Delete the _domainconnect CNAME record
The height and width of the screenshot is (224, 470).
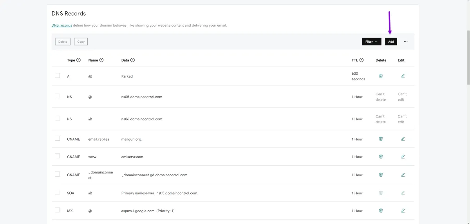click(x=381, y=175)
